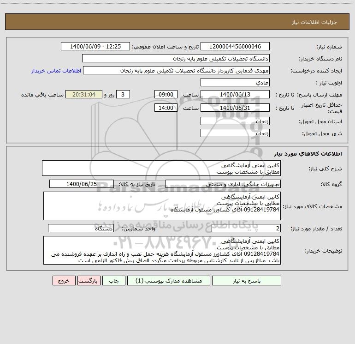Click the deadline hour field 09:00
This screenshot has height=344, width=355.
point(166,94)
